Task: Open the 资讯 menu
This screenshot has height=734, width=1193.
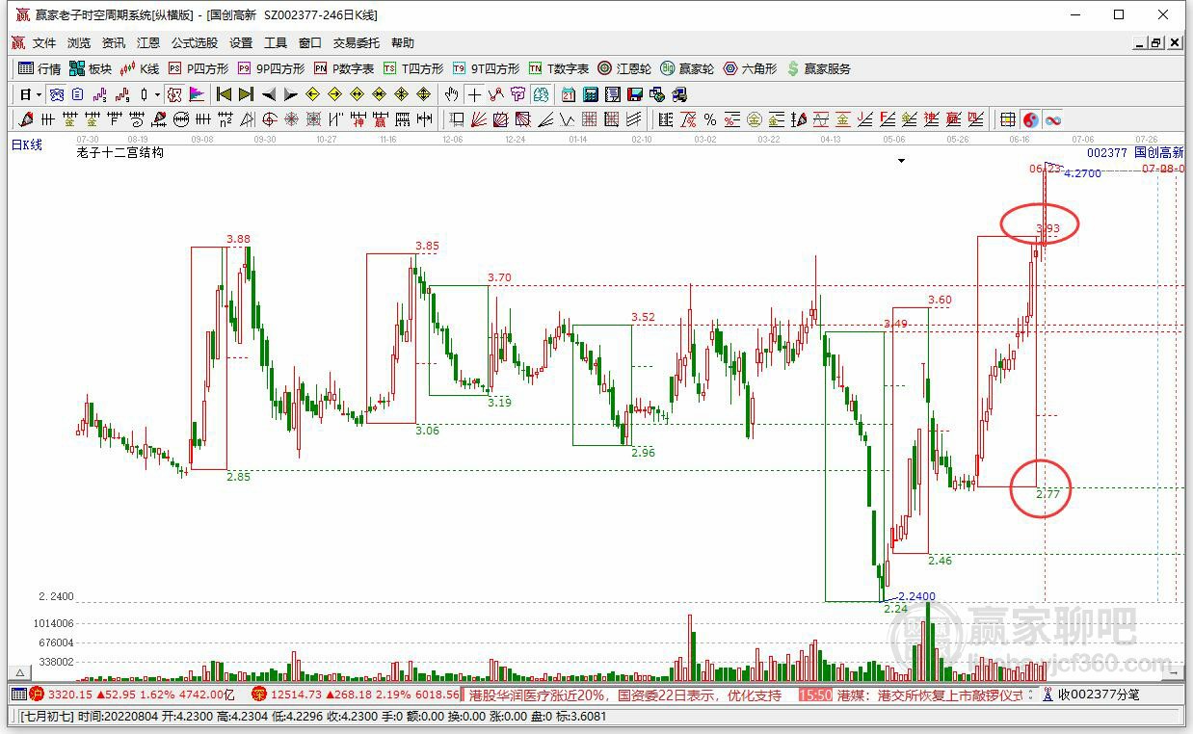Action: tap(114, 43)
